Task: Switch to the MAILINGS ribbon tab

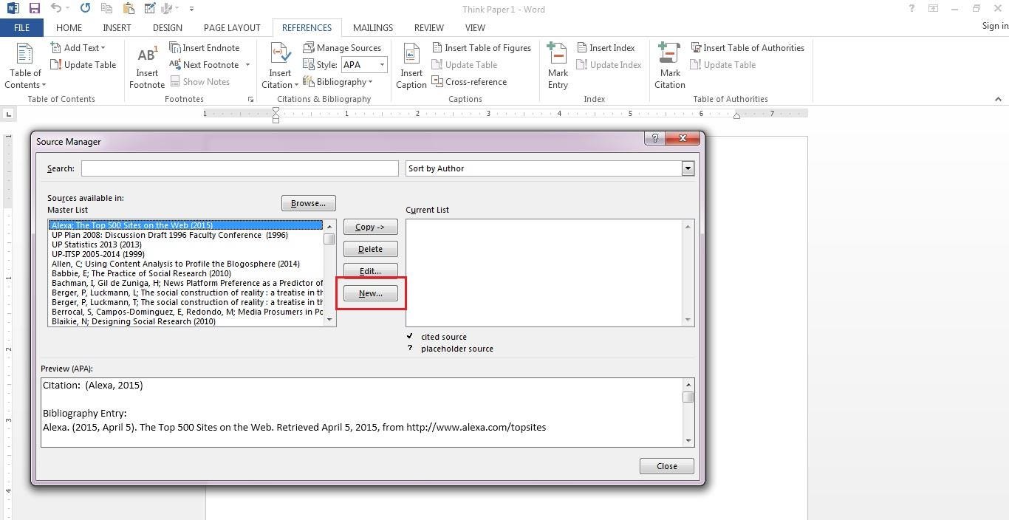Action: pyautogui.click(x=372, y=27)
